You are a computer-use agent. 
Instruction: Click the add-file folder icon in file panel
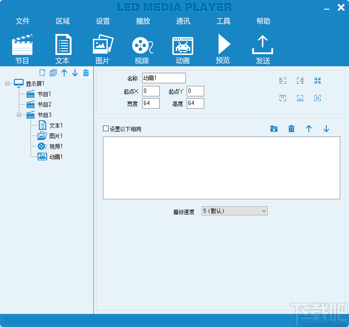[274, 129]
